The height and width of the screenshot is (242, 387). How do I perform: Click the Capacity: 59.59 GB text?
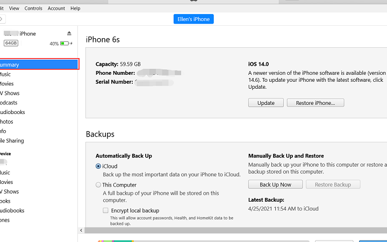click(x=118, y=64)
